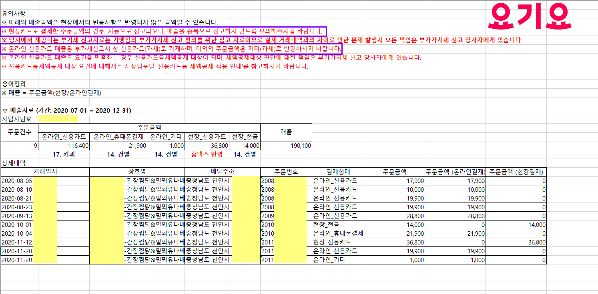
Task: Select the 거래일시 column header
Action: click(x=45, y=172)
